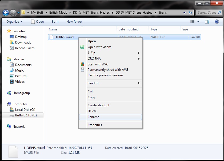The height and width of the screenshot is (161, 224).
Task: Open the view options dropdown arrow
Action: [x=198, y=22]
